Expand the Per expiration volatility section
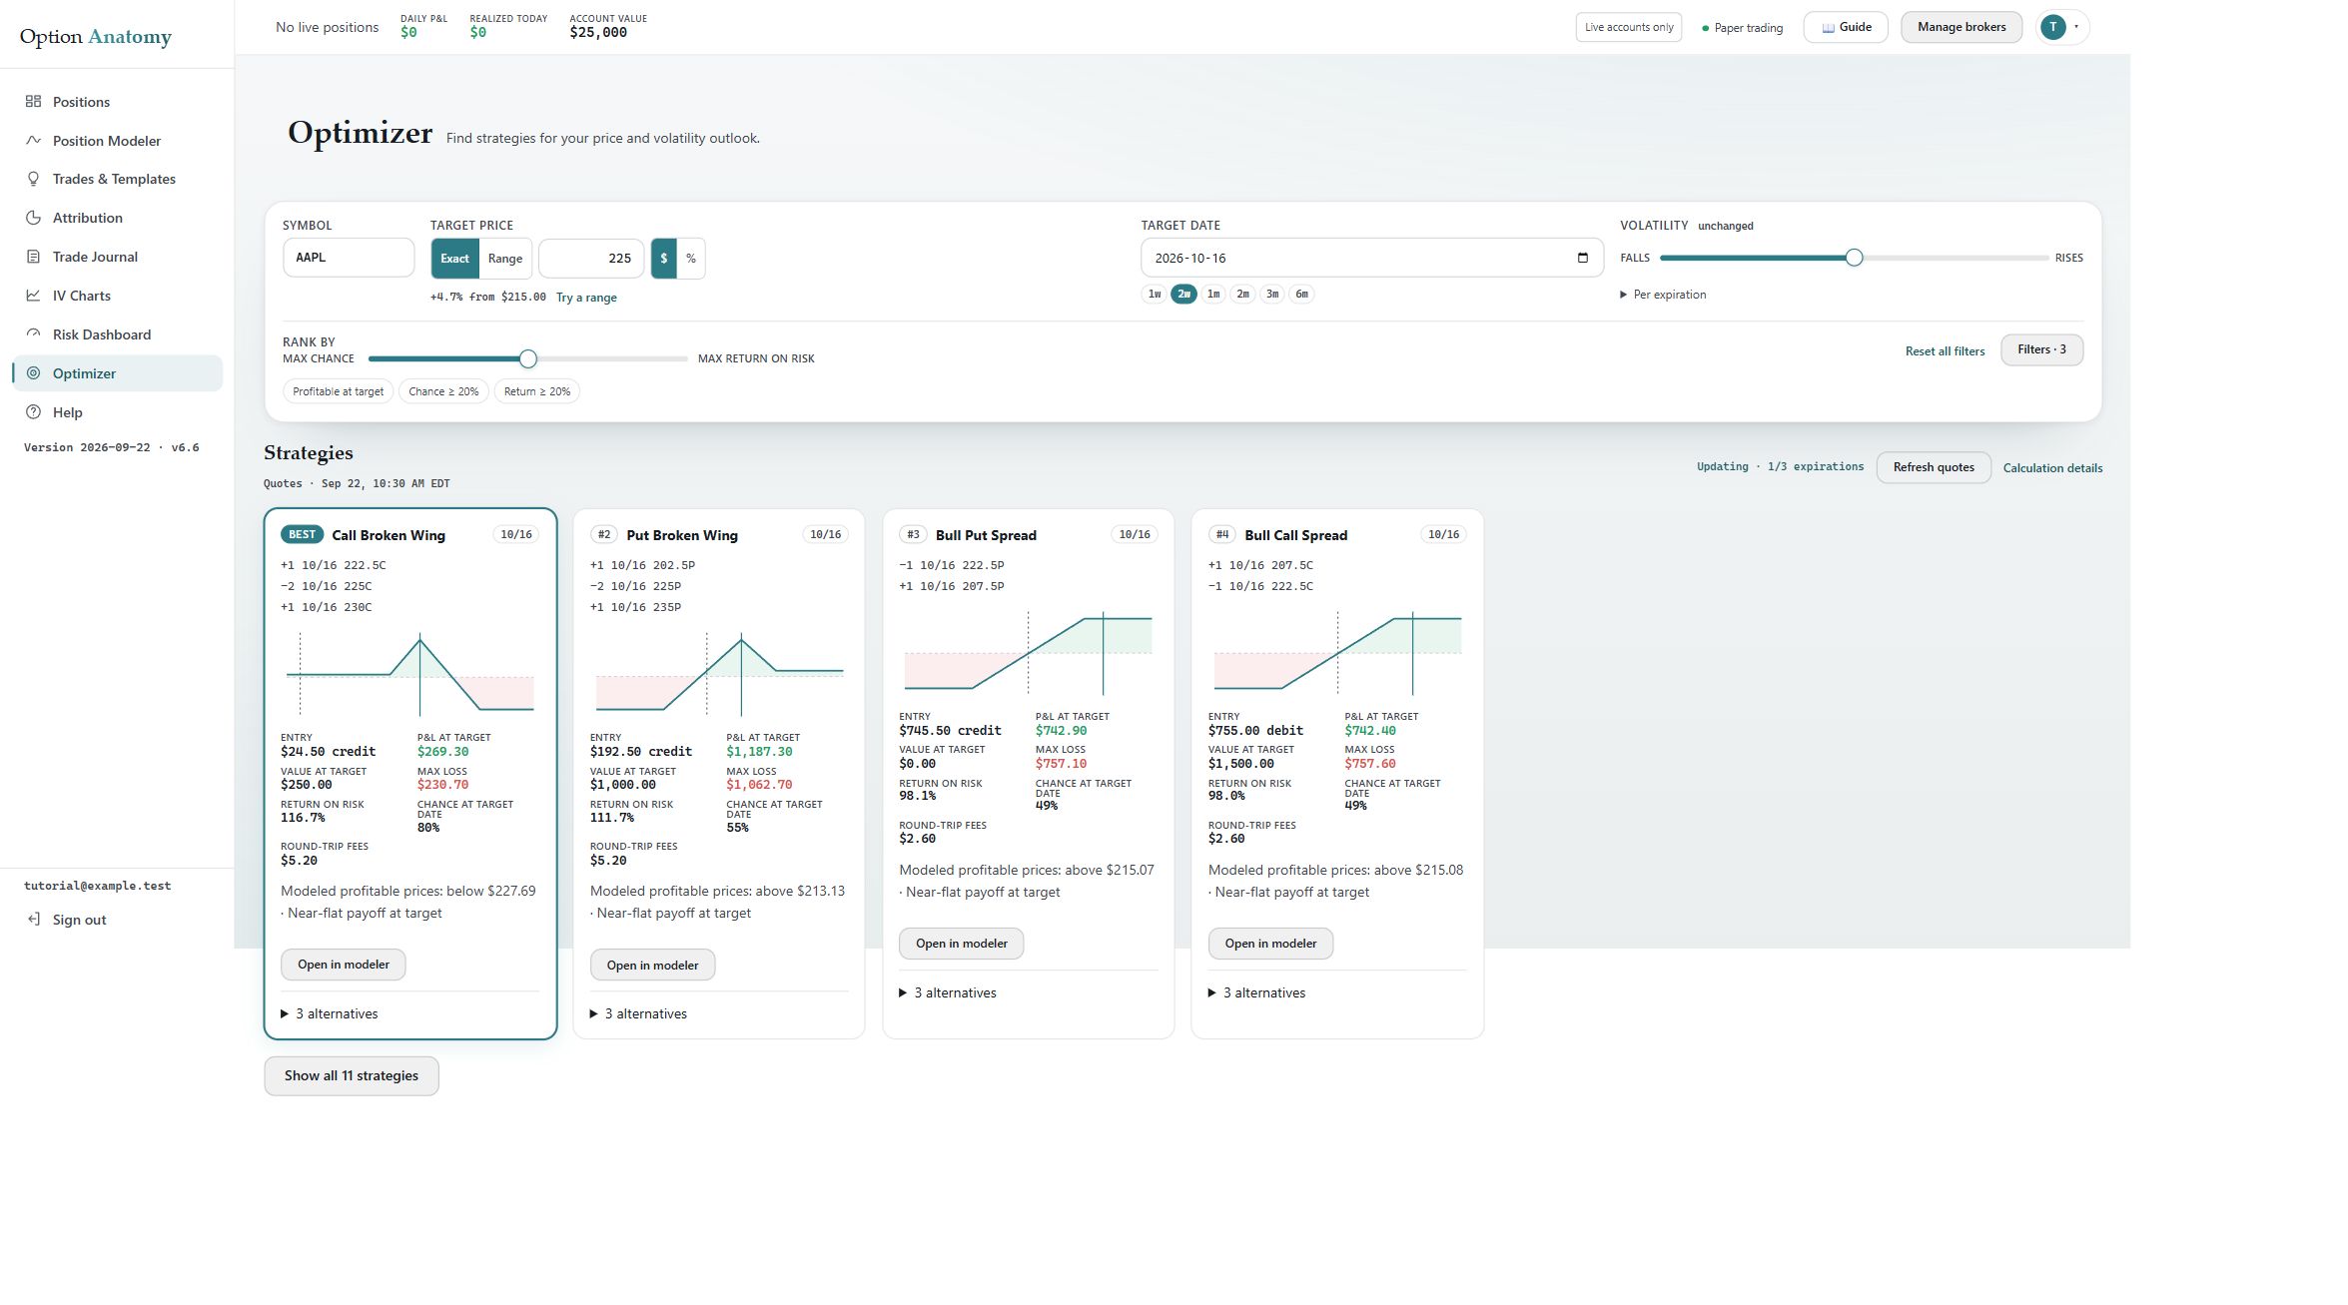Screen dimensions: 2348x1305 click(x=1663, y=295)
